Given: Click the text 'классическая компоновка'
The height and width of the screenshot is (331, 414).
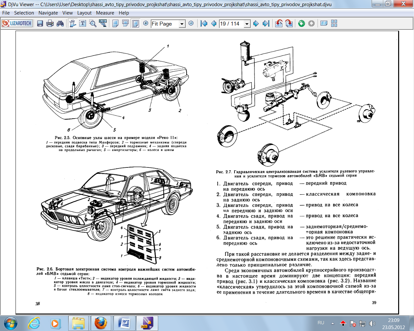Looking at the screenshot, I should (341, 194).
